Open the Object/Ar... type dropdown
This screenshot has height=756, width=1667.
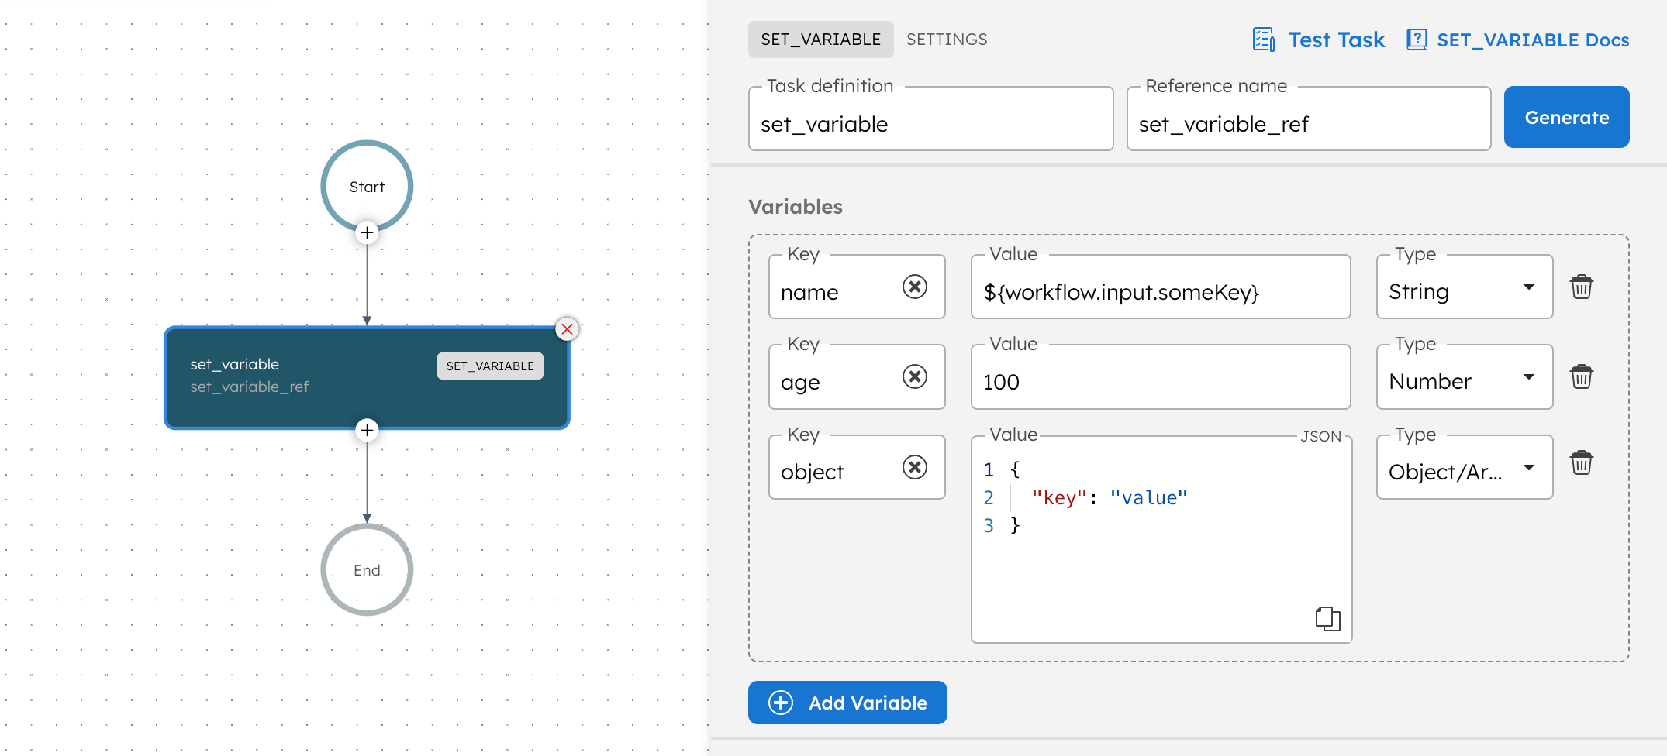pyautogui.click(x=1465, y=468)
